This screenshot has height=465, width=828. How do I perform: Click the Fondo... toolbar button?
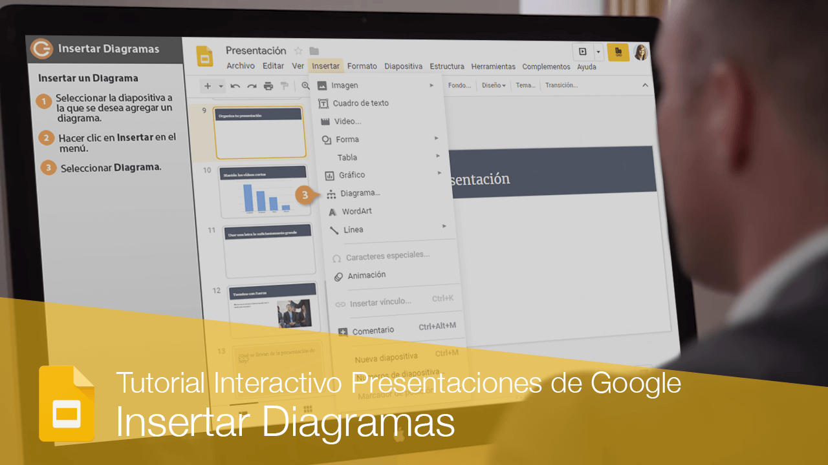pos(459,85)
